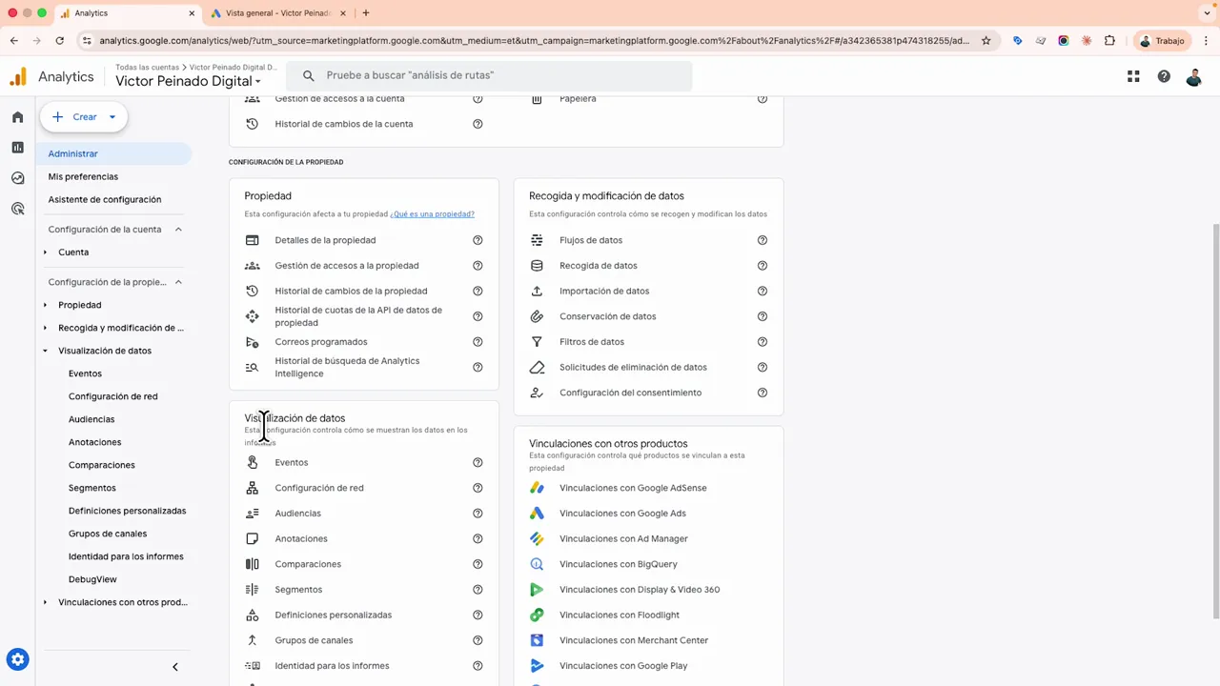Open the Google apps grid icon
This screenshot has width=1220, height=686.
(x=1133, y=76)
